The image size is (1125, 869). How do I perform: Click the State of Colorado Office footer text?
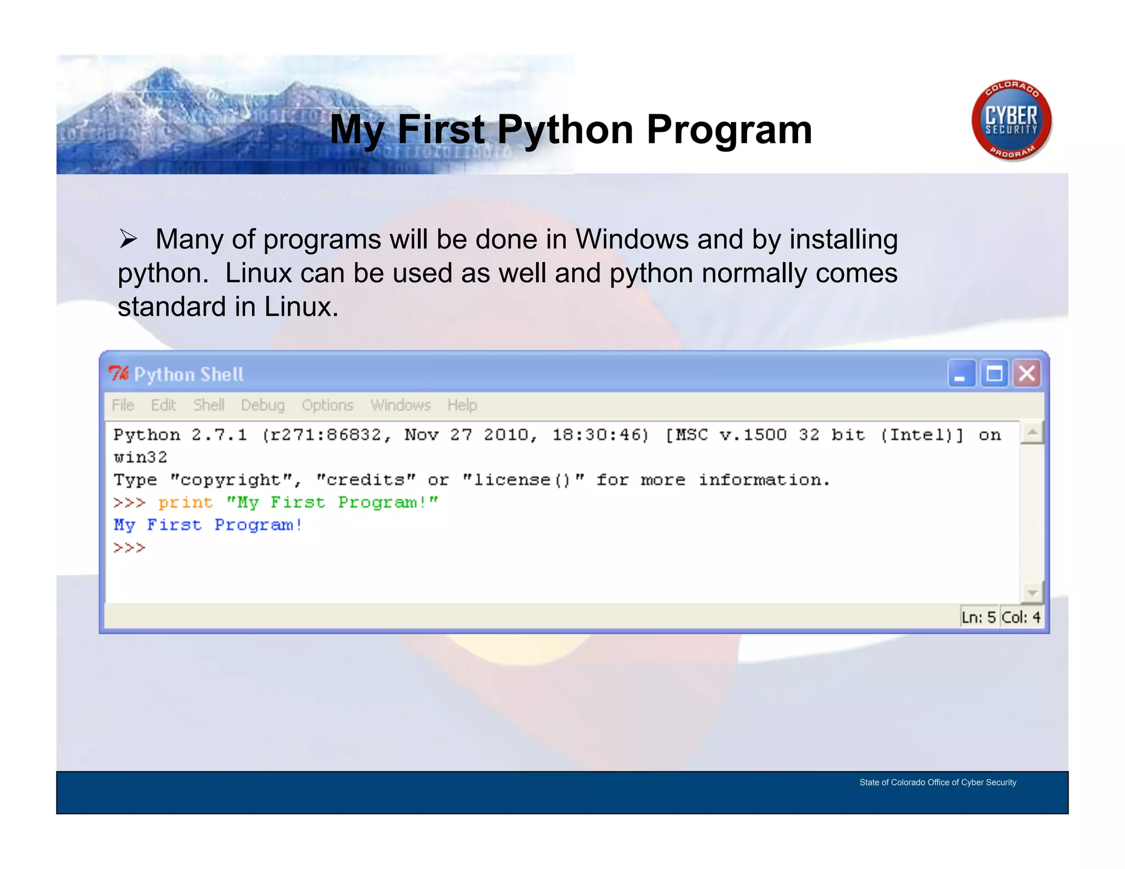point(938,782)
